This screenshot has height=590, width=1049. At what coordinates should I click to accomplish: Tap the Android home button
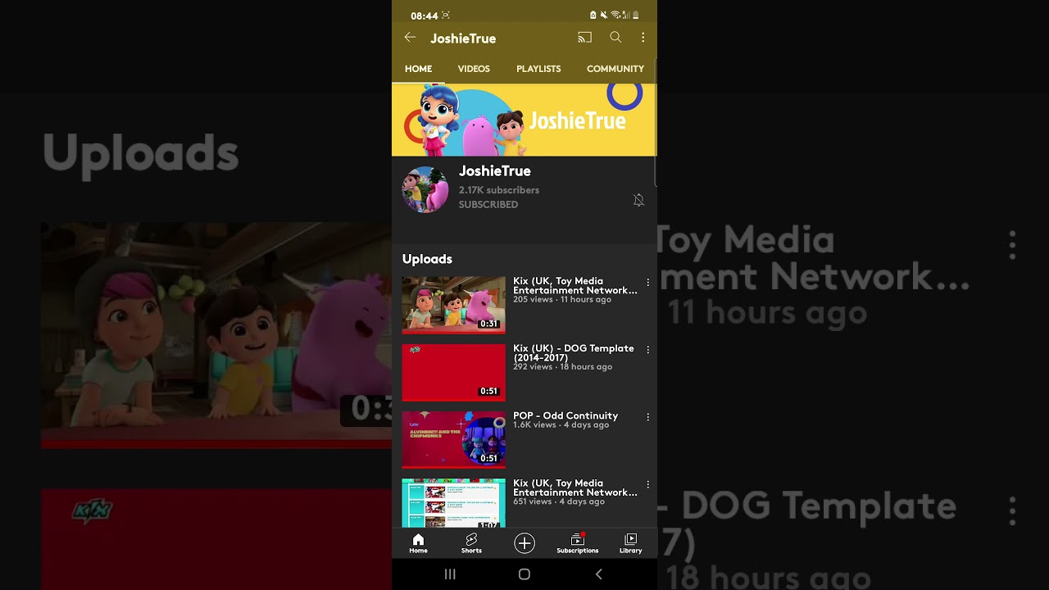(524, 574)
